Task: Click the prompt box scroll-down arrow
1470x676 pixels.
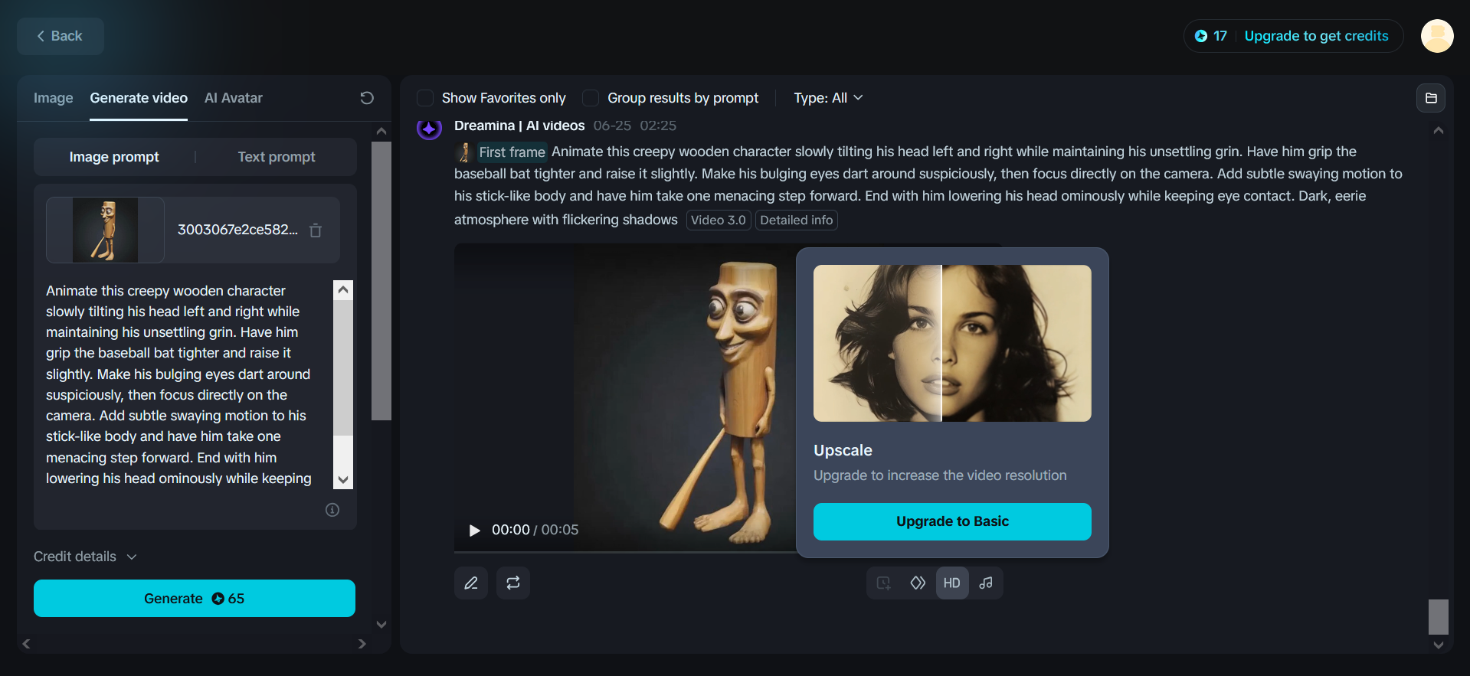Action: 343,480
